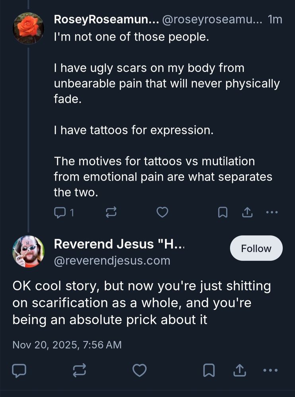Repost Reverend Jesus's post
Image resolution: width=295 pixels, height=397 pixels.
(79, 370)
